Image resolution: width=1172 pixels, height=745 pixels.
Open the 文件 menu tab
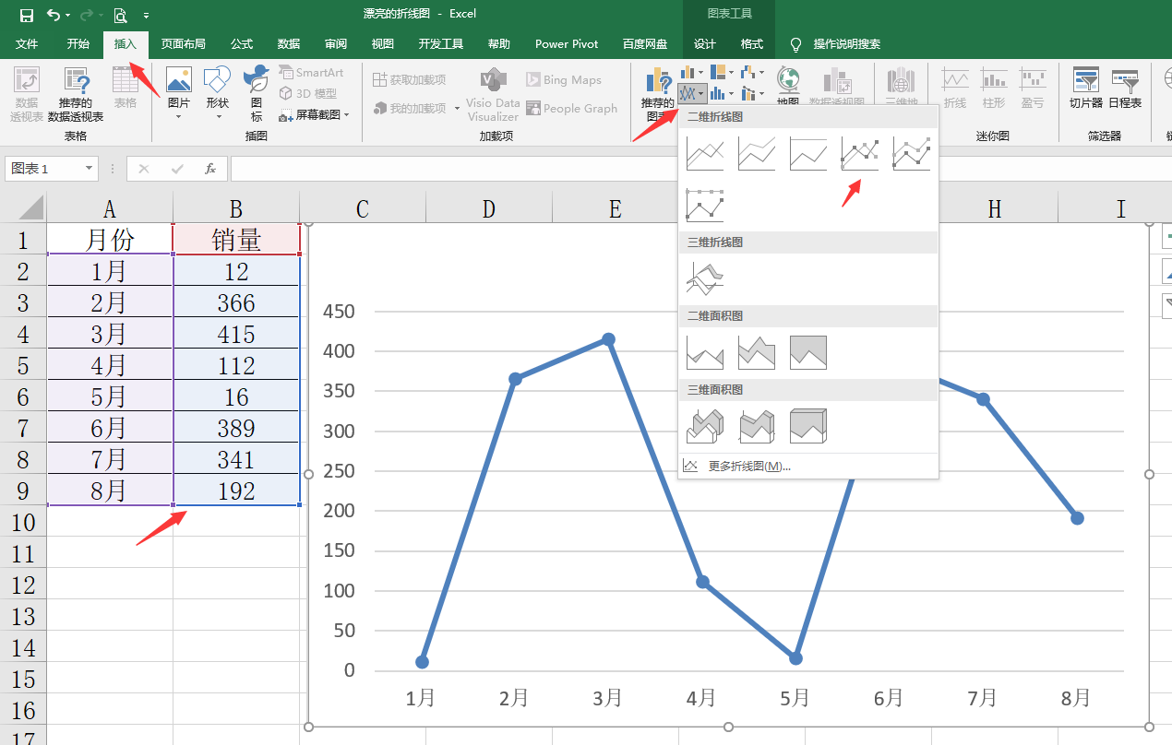click(27, 43)
